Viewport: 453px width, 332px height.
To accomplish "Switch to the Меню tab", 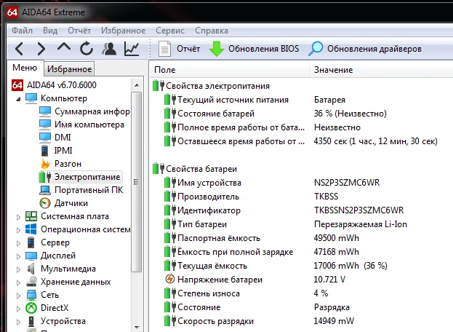I will coord(25,68).
